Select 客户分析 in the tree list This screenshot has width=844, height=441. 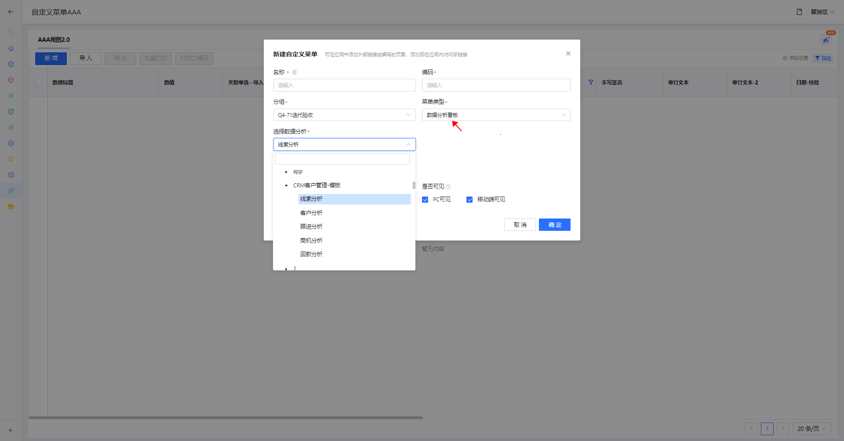(311, 213)
